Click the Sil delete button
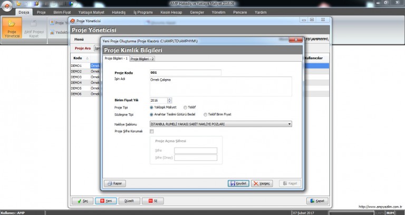Screen dimensions: 405x215 click(x=152, y=201)
